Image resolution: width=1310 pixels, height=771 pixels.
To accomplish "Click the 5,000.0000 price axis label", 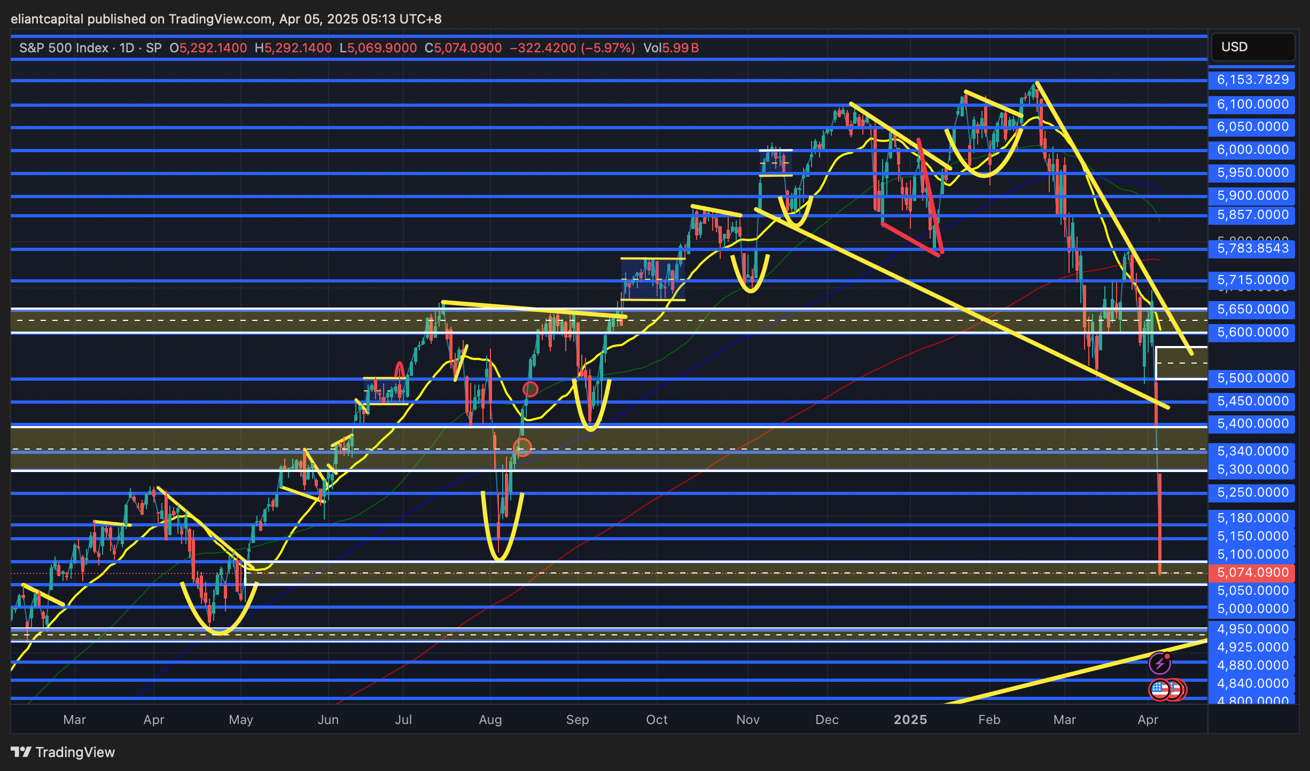I will pos(1252,609).
